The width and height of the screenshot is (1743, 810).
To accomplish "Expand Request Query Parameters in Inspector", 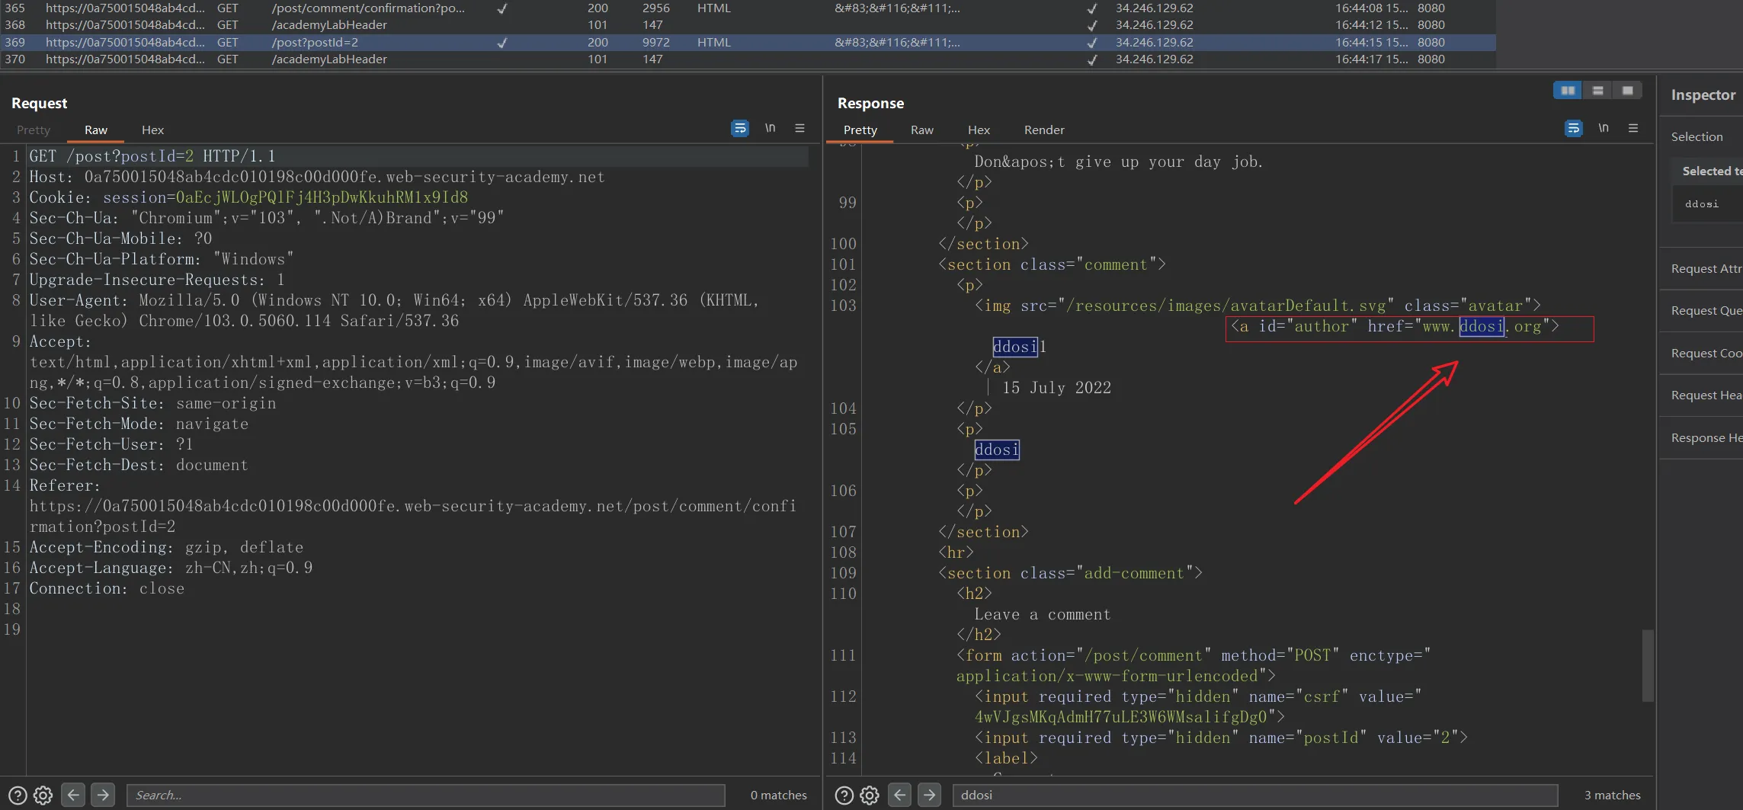I will (1701, 310).
